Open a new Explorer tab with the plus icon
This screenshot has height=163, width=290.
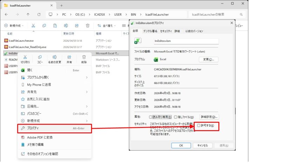tap(61, 5)
